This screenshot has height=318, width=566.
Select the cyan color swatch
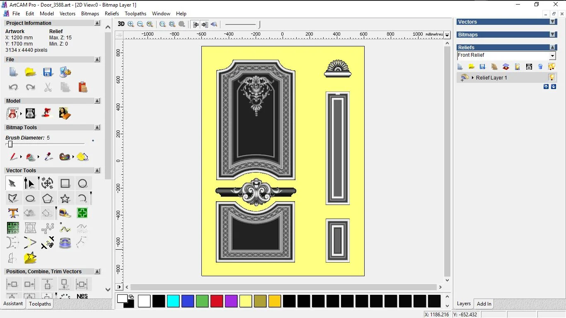click(x=173, y=301)
